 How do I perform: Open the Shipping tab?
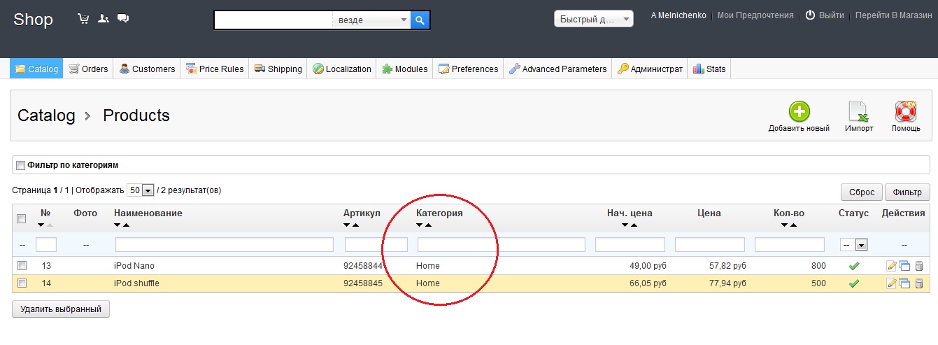[x=278, y=69]
